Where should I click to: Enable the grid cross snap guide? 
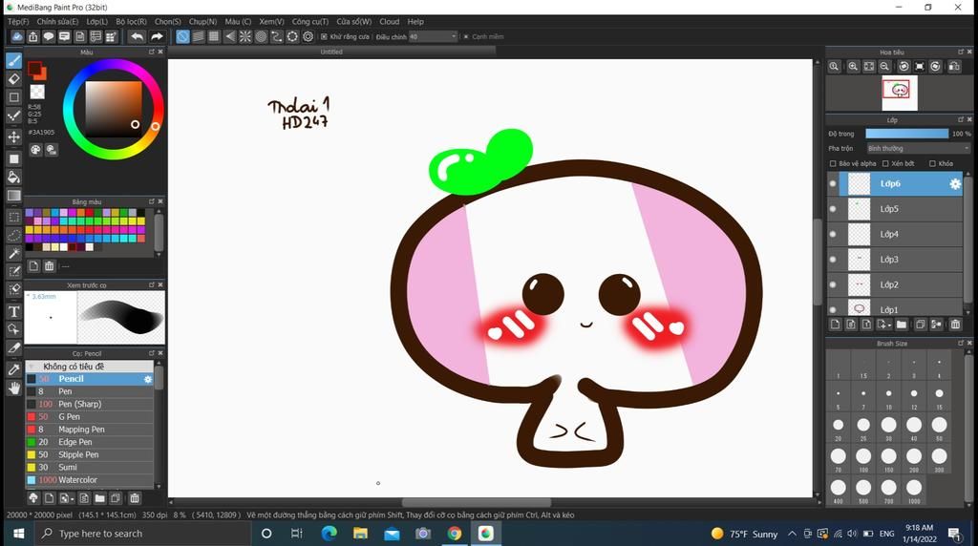pos(214,37)
